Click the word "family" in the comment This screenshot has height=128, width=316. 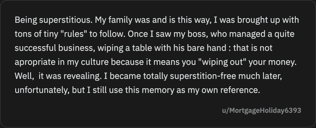120,20
